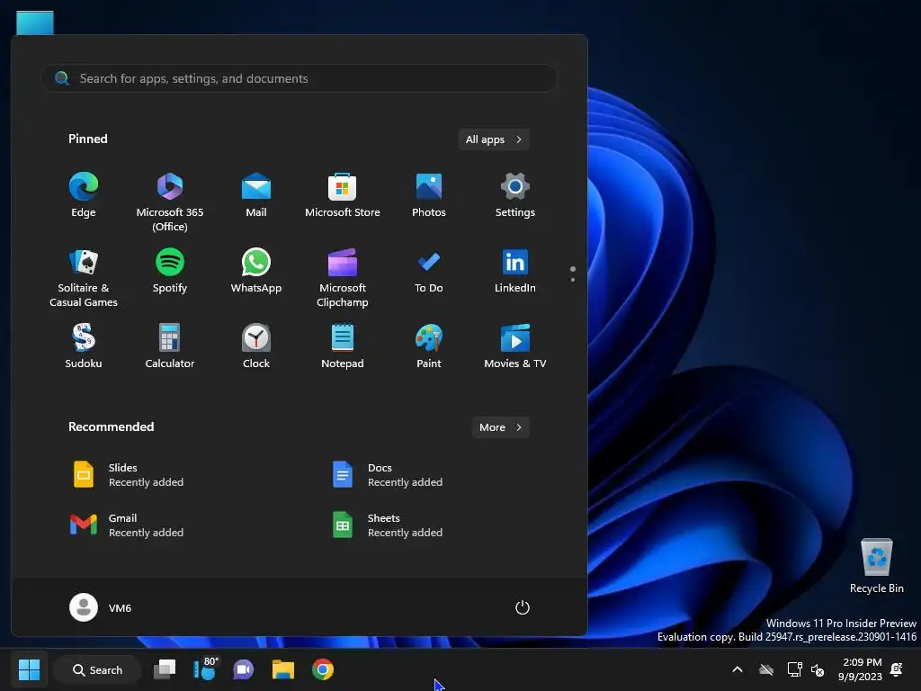
Task: Open Microsoft Store from pinned apps
Action: pyautogui.click(x=343, y=195)
